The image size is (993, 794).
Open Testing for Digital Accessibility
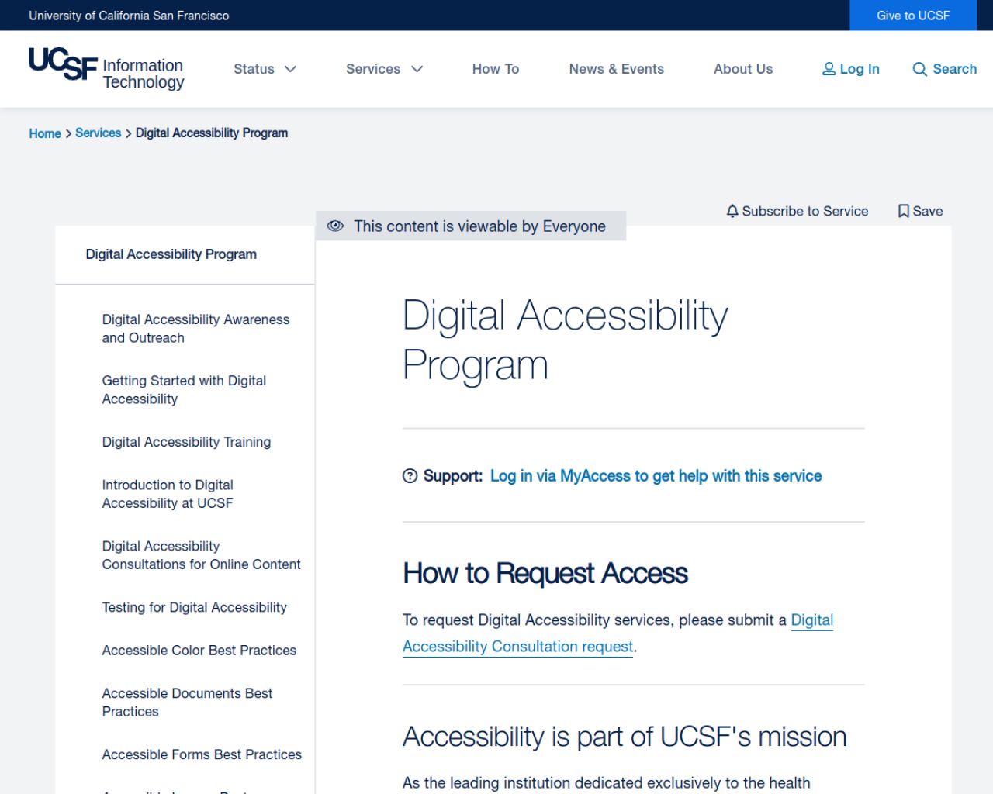click(x=194, y=607)
